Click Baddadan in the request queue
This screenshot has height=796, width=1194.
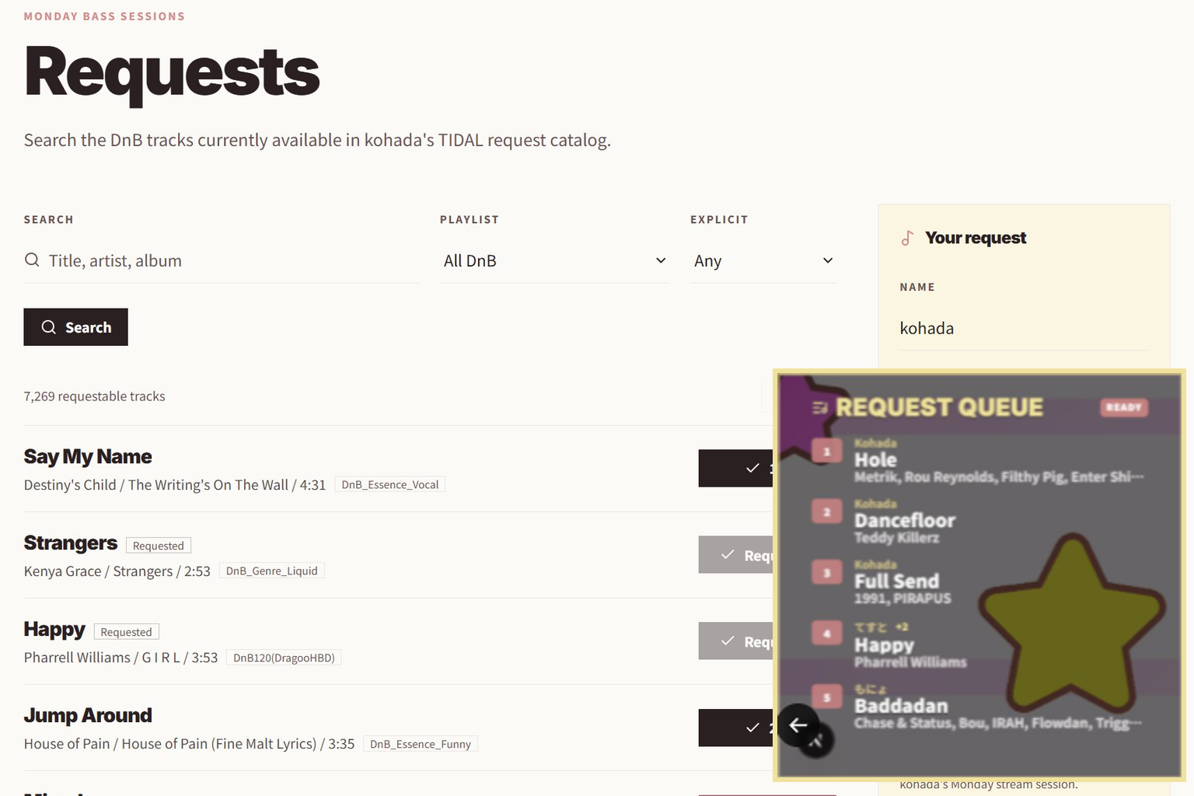tap(901, 706)
